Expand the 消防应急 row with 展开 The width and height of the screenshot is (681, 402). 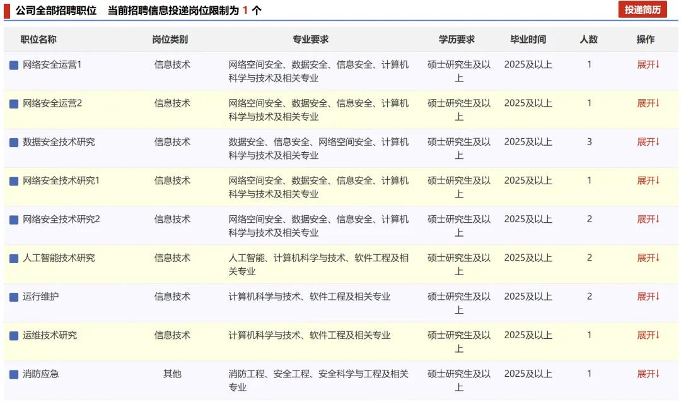tap(648, 374)
